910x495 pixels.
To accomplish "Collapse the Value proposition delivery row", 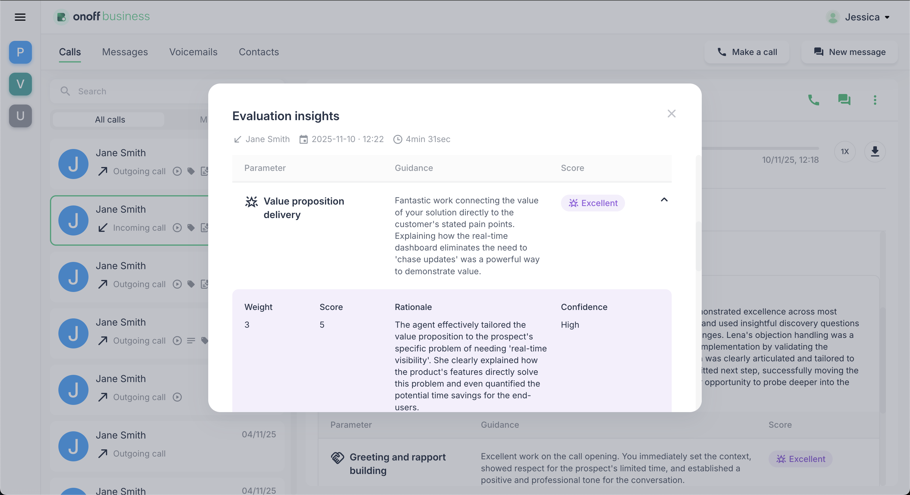I will click(664, 200).
